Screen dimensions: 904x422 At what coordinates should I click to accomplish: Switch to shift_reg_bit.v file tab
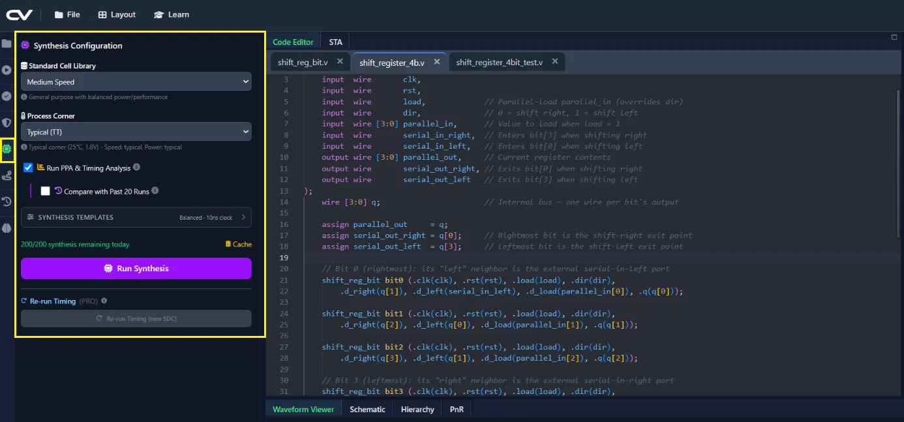coord(302,62)
